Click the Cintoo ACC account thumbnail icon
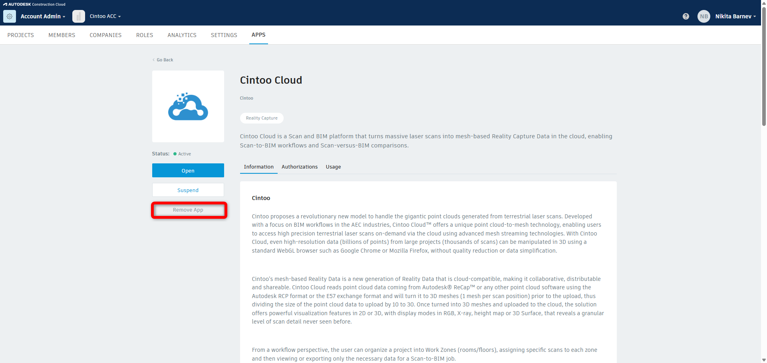This screenshot has width=767, height=363. (x=79, y=16)
